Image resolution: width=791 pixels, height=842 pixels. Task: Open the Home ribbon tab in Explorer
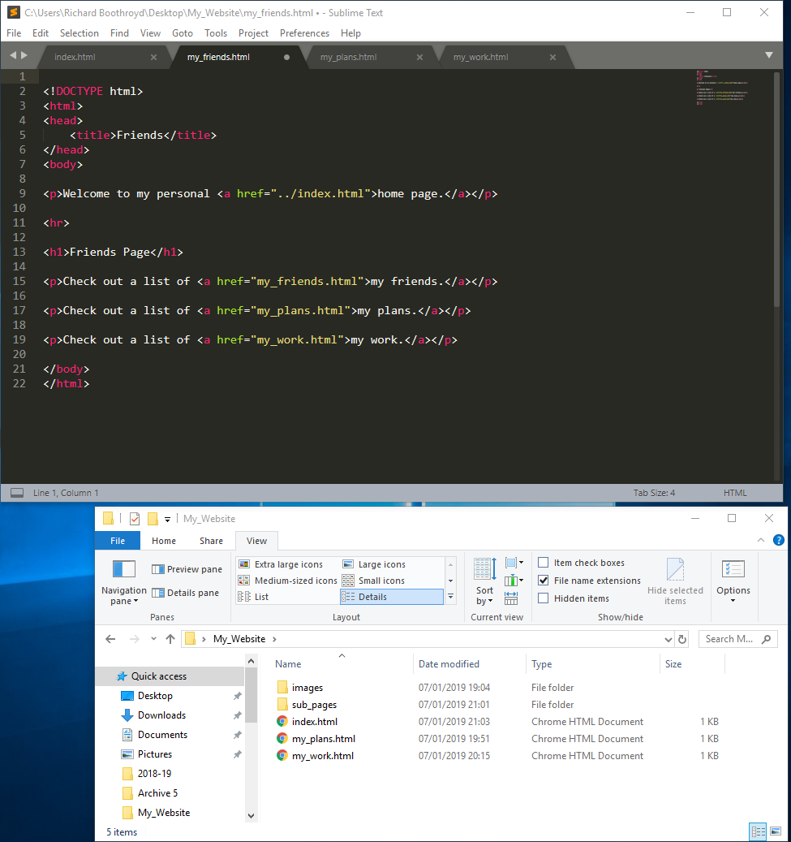[164, 541]
